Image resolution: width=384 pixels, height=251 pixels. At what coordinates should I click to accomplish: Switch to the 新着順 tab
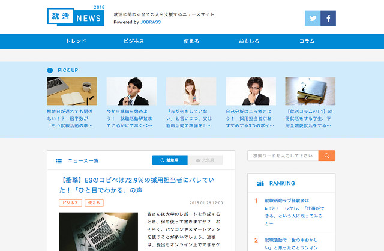pos(170,160)
